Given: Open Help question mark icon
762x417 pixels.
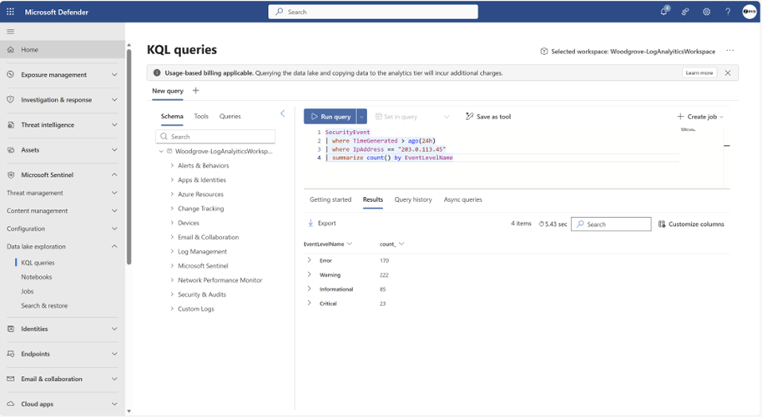Looking at the screenshot, I should pyautogui.click(x=728, y=12).
